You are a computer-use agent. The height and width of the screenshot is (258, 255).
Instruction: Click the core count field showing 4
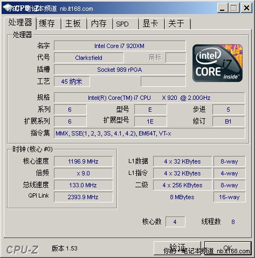175,222
